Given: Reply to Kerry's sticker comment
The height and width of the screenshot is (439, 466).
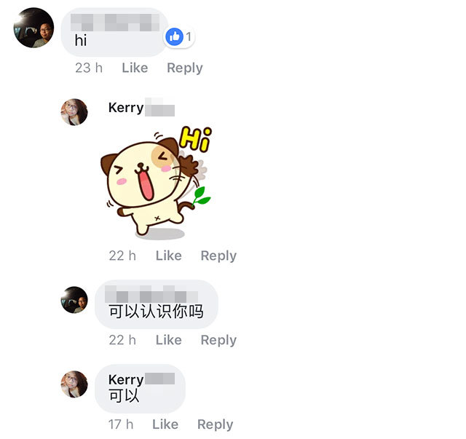Looking at the screenshot, I should click(218, 256).
